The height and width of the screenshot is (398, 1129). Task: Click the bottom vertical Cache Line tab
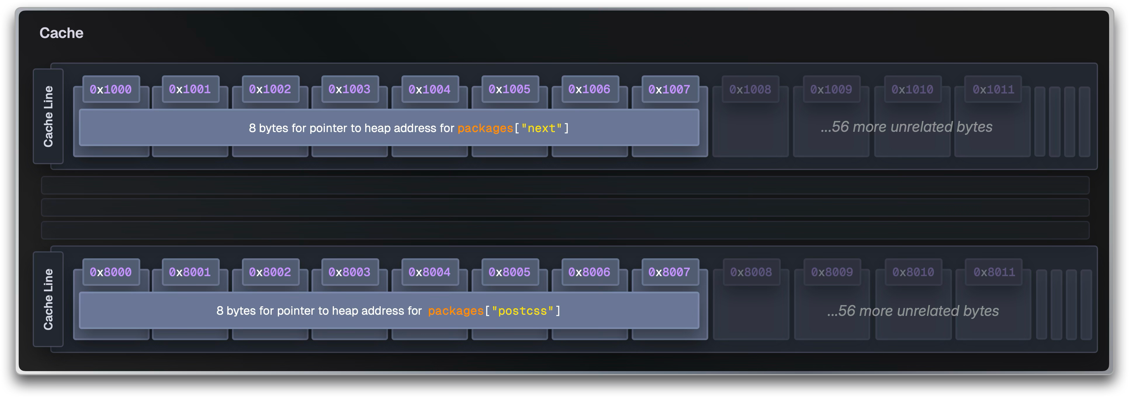click(48, 299)
